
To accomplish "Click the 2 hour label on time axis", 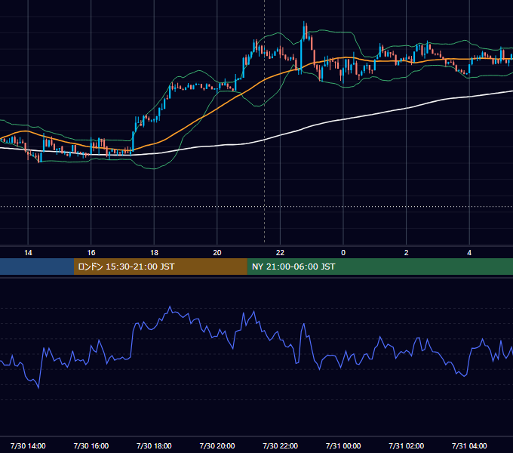I will click(406, 253).
